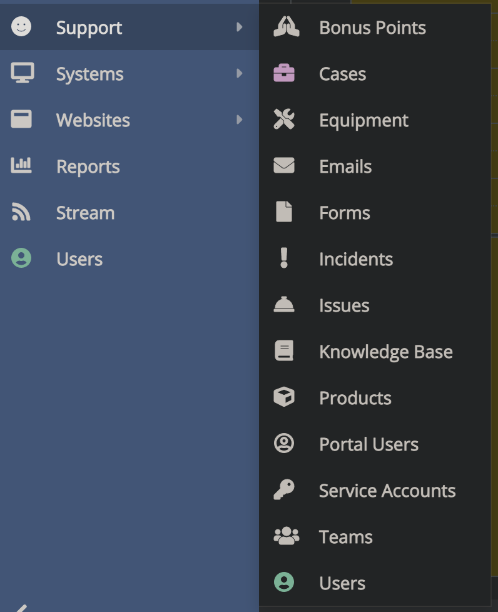Open Portal Users in the submenu

(368, 444)
